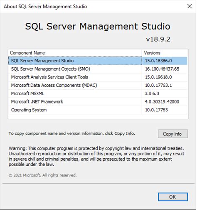
Task: Click the v18.9.2 version label
Action: click(x=158, y=39)
